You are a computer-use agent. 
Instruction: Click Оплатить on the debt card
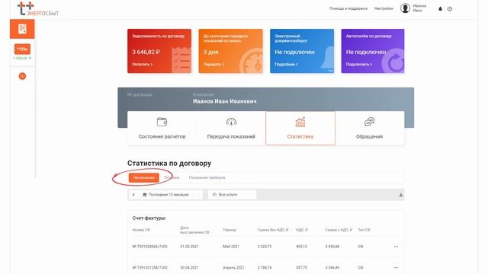pyautogui.click(x=143, y=64)
